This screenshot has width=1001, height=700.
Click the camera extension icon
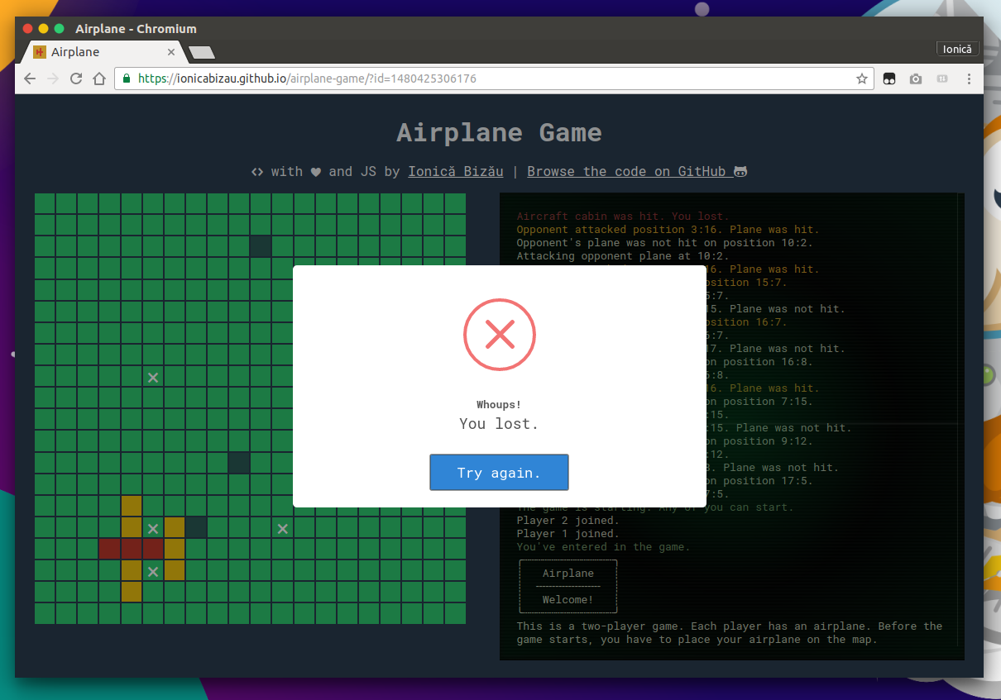(x=916, y=79)
